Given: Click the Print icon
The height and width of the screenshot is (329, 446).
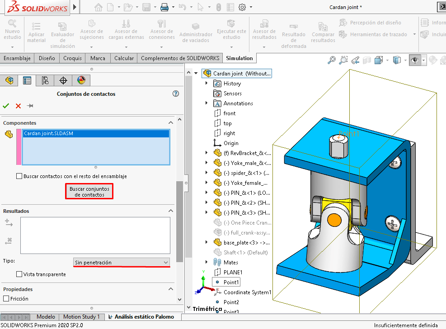Looking at the screenshot, I should 164,7.
